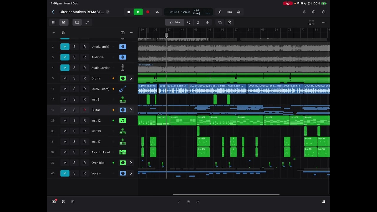This screenshot has width=377, height=212.
Task: Open the pencil editor icon at bottom
Action: coord(179,202)
